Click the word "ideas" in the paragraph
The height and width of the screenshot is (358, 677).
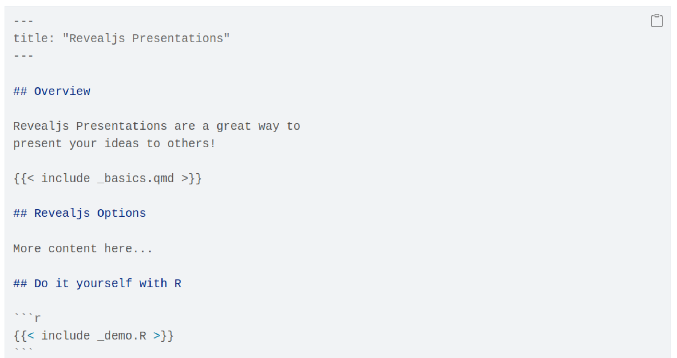point(121,144)
